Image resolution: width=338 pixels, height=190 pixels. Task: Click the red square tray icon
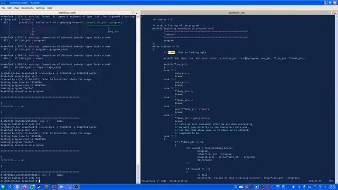pyautogui.click(x=246, y=187)
